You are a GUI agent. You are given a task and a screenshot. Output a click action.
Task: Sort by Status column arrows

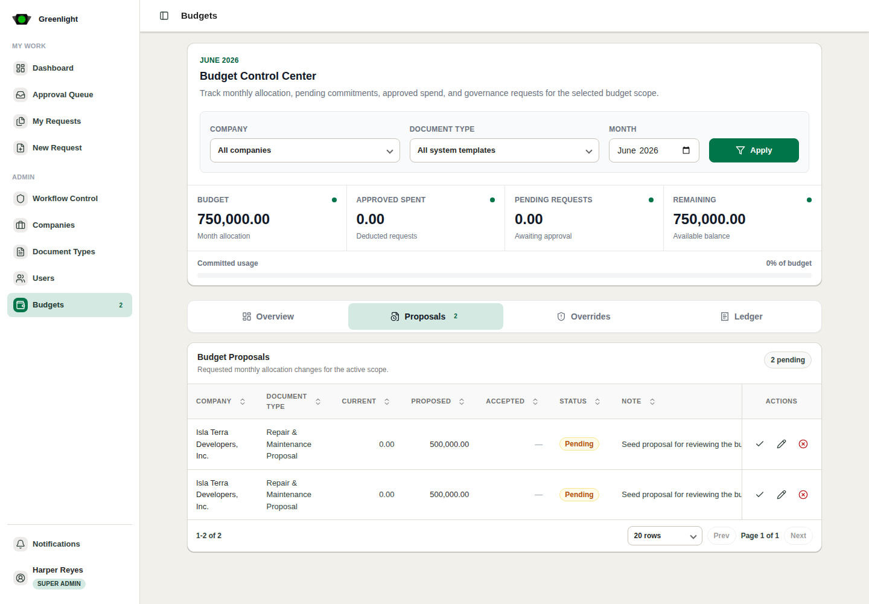(597, 402)
